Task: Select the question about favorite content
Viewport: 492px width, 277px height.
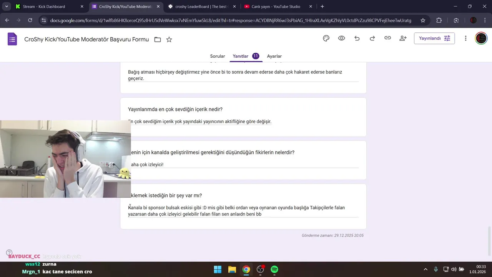Action: [x=175, y=109]
